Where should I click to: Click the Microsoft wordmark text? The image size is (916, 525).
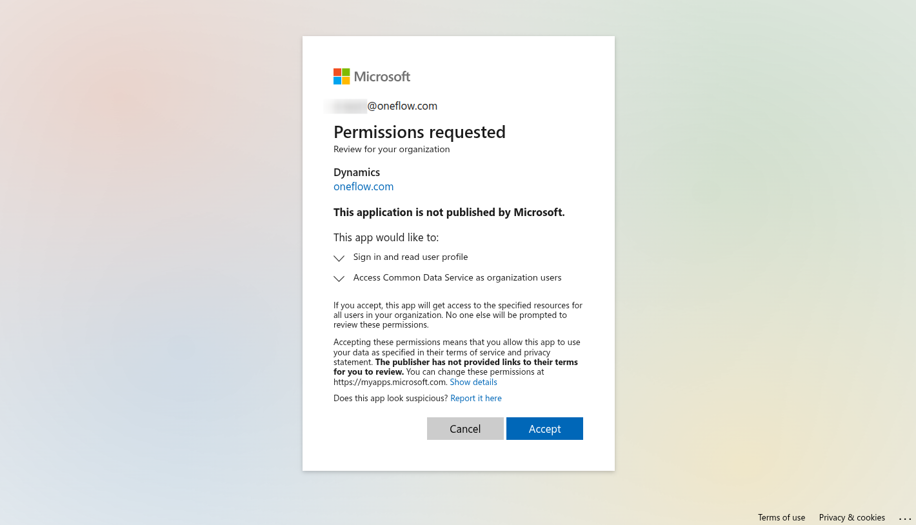tap(382, 77)
